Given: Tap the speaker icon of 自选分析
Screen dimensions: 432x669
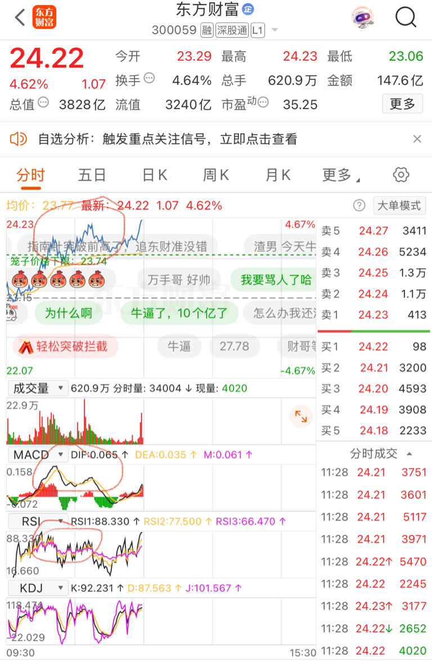Looking at the screenshot, I should 19,139.
